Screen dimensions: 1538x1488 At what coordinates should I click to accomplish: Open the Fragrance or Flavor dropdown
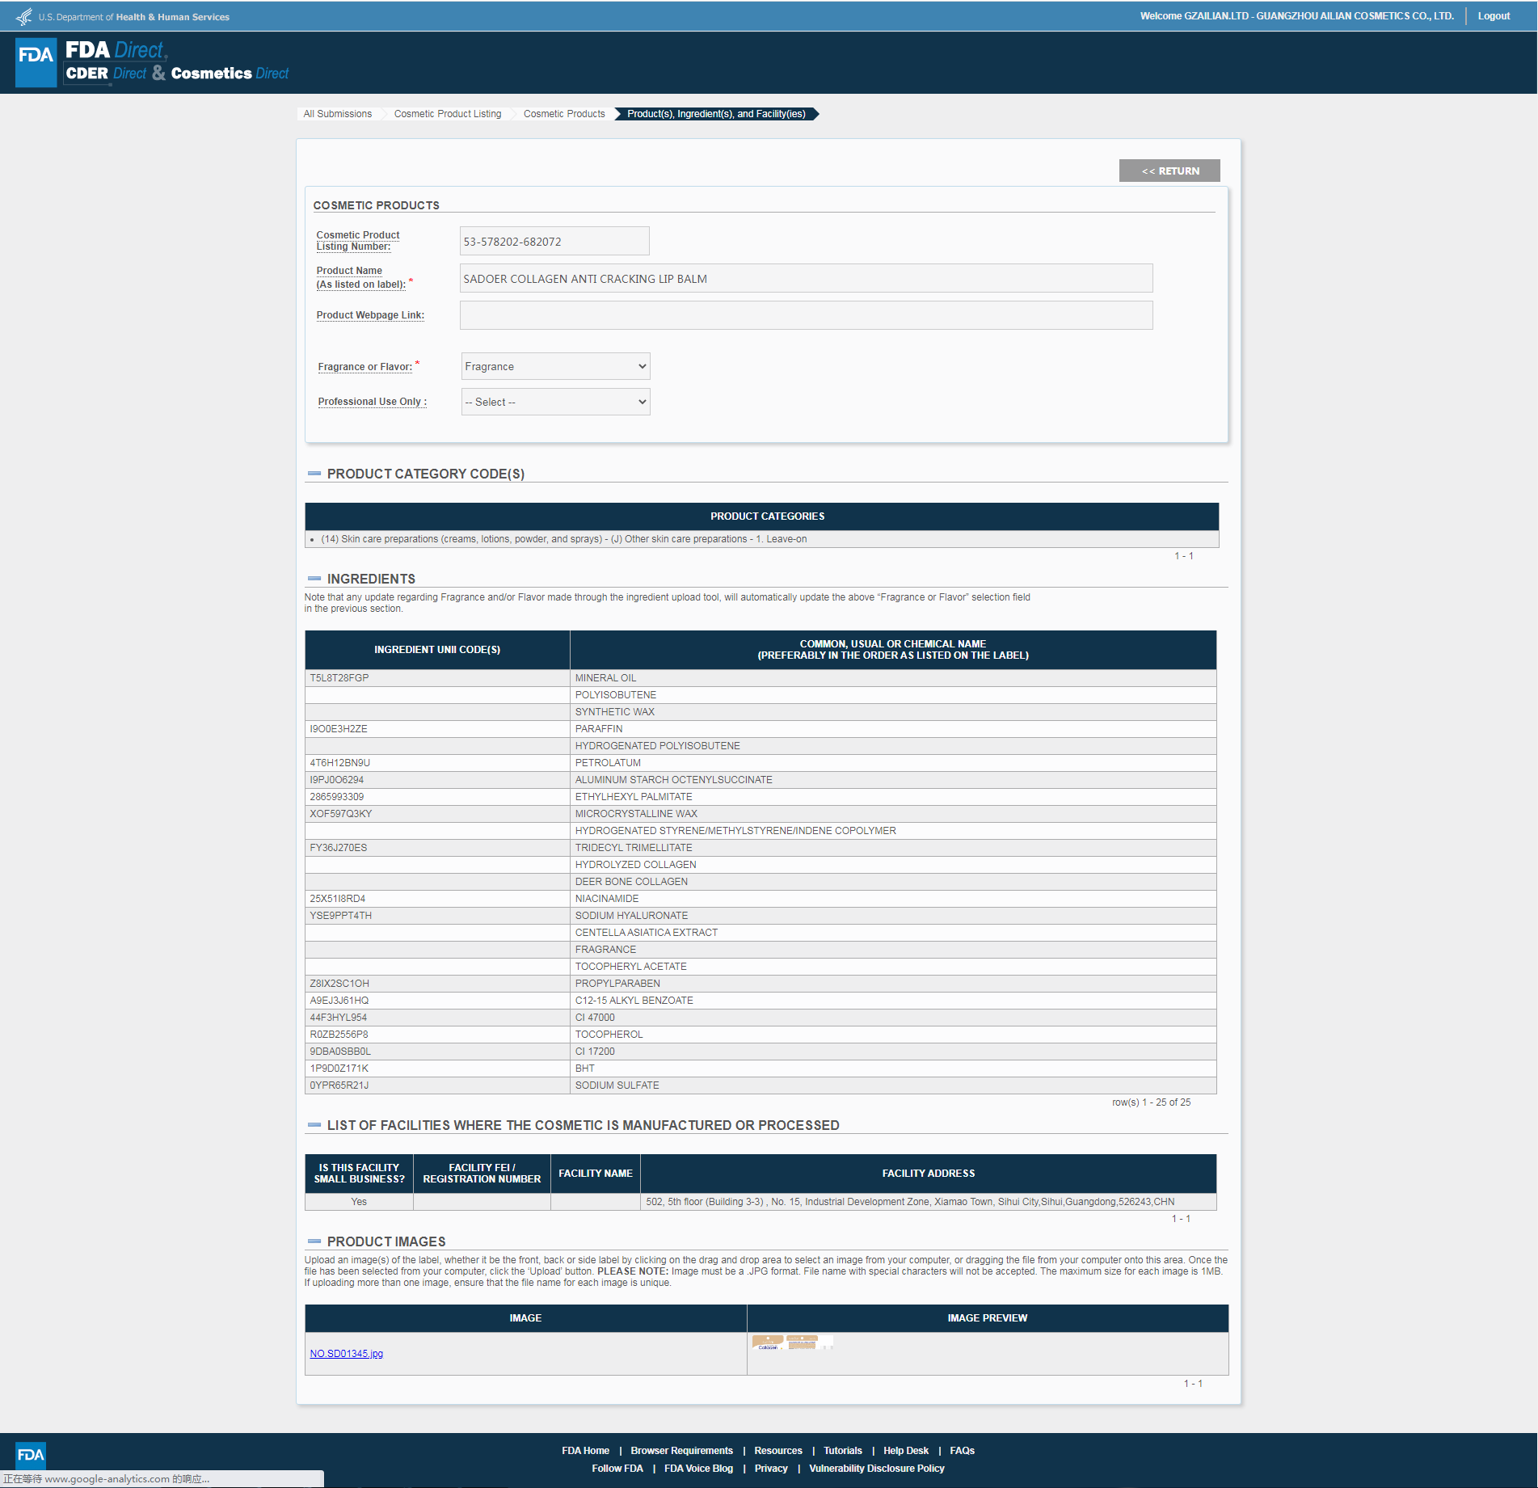[x=555, y=366]
